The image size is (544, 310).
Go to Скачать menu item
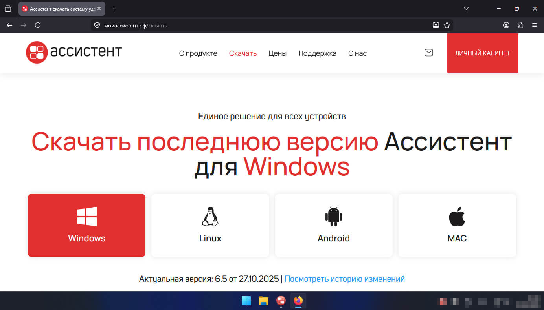[243, 53]
